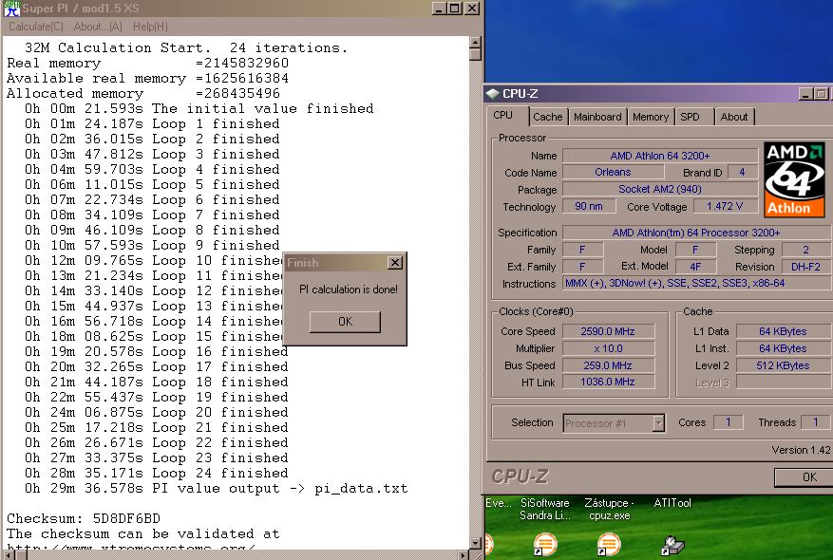Open the About...(A) menu in Super PI
This screenshot has width=833, height=560.
tap(98, 27)
